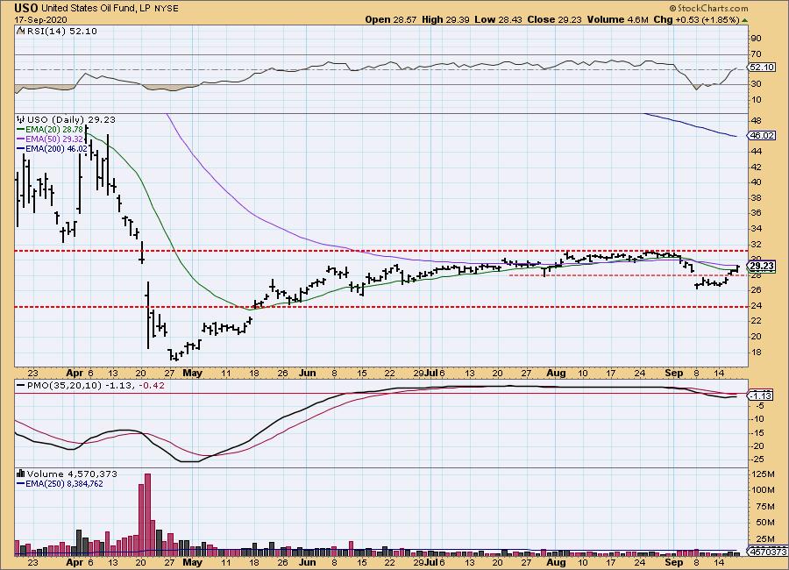Click the volume bars icon beside Volume 4,570,373

[x=21, y=474]
